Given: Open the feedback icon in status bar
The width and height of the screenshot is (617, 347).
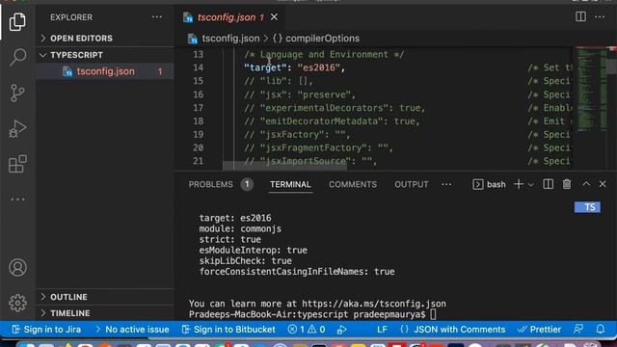Looking at the screenshot, I should pos(578,330).
